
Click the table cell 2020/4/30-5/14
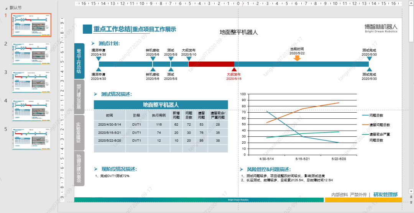(x=110, y=125)
